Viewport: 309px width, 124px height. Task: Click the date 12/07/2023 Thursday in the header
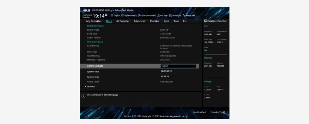87,16
